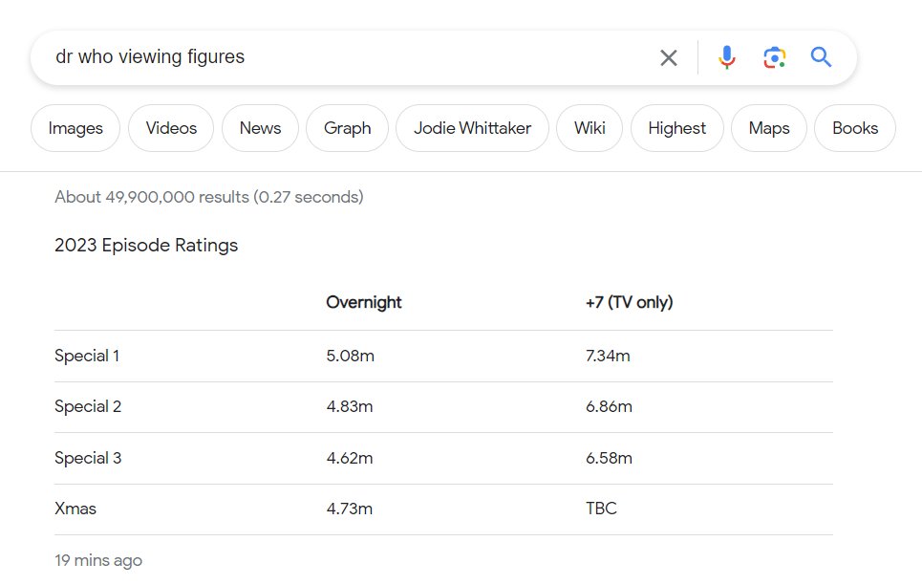Clear the search query with the X icon
This screenshot has height=585, width=922.
click(x=669, y=57)
